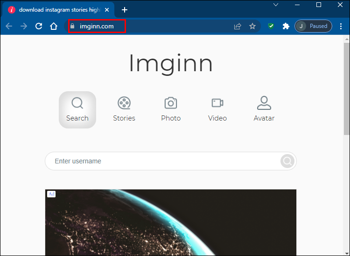
Task: Click the scrollbar up arrow
Action: pos(347,39)
